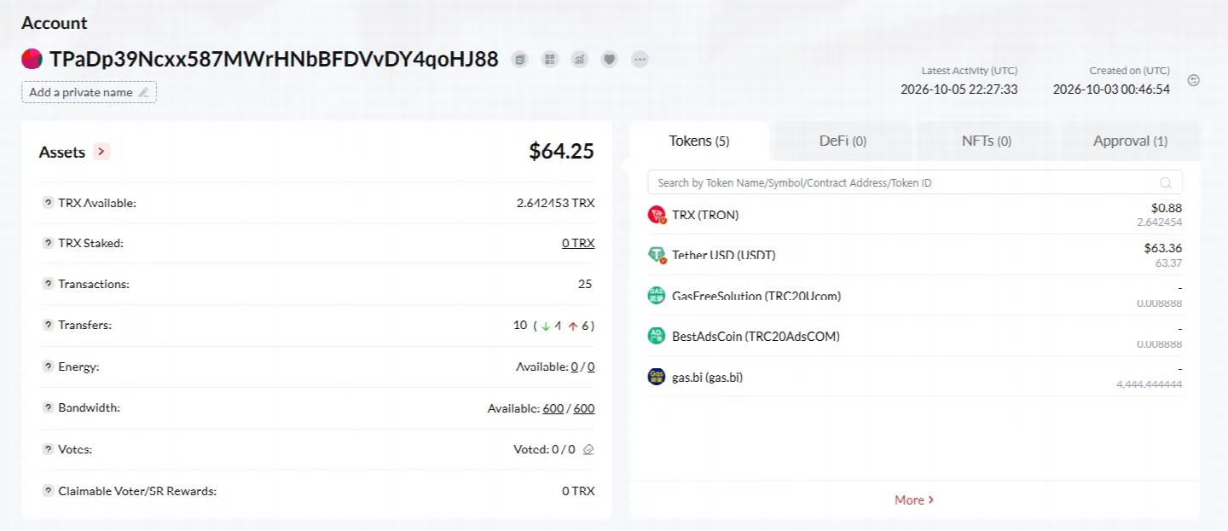Click the magnifier icon in token search

click(x=1166, y=182)
